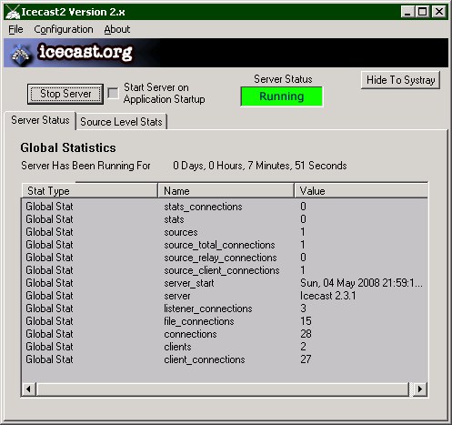The image size is (452, 425).
Task: Click the green Running status indicator
Action: 282,96
